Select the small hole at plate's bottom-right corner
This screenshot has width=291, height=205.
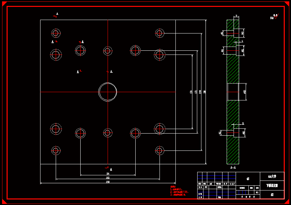tap(160, 150)
